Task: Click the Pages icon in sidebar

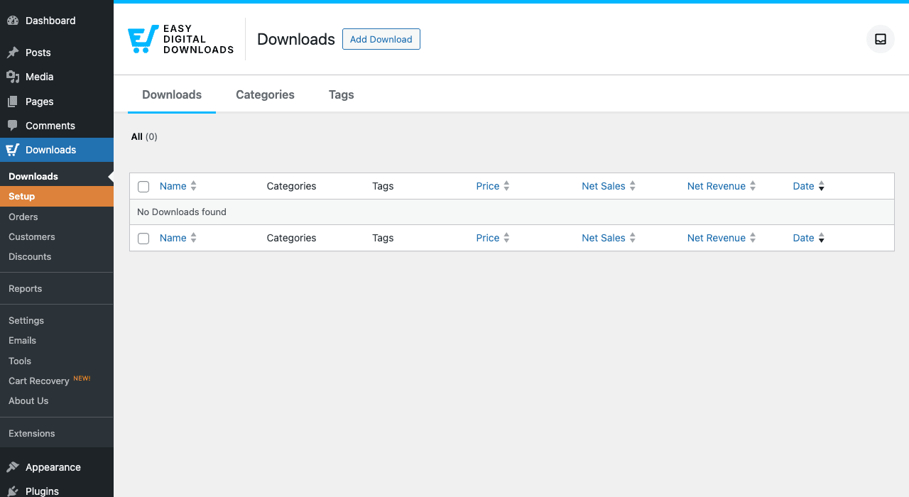Action: tap(13, 102)
